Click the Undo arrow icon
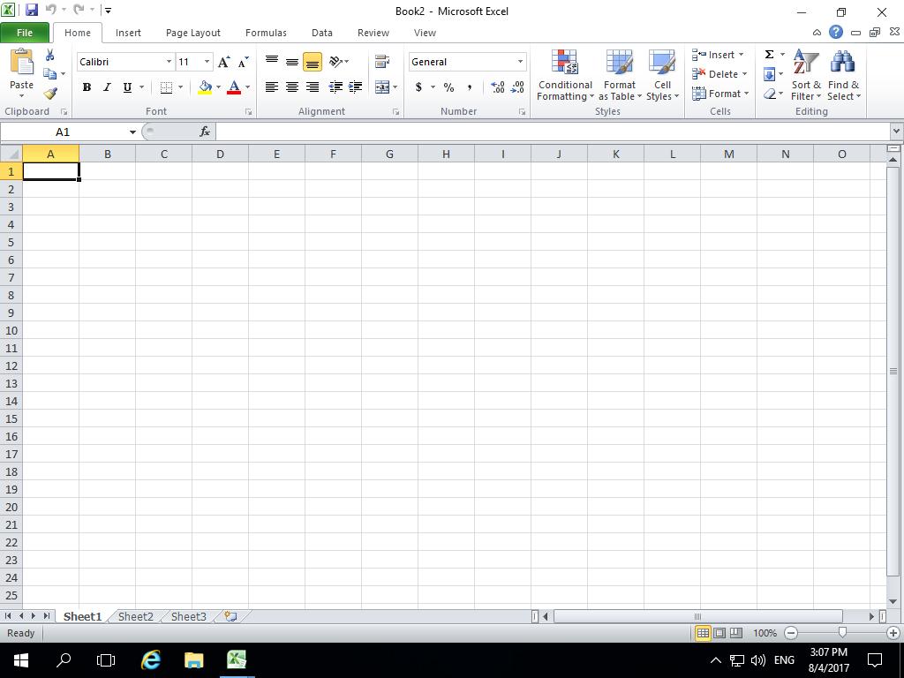Viewport: 904px width, 678px height. pos(50,10)
